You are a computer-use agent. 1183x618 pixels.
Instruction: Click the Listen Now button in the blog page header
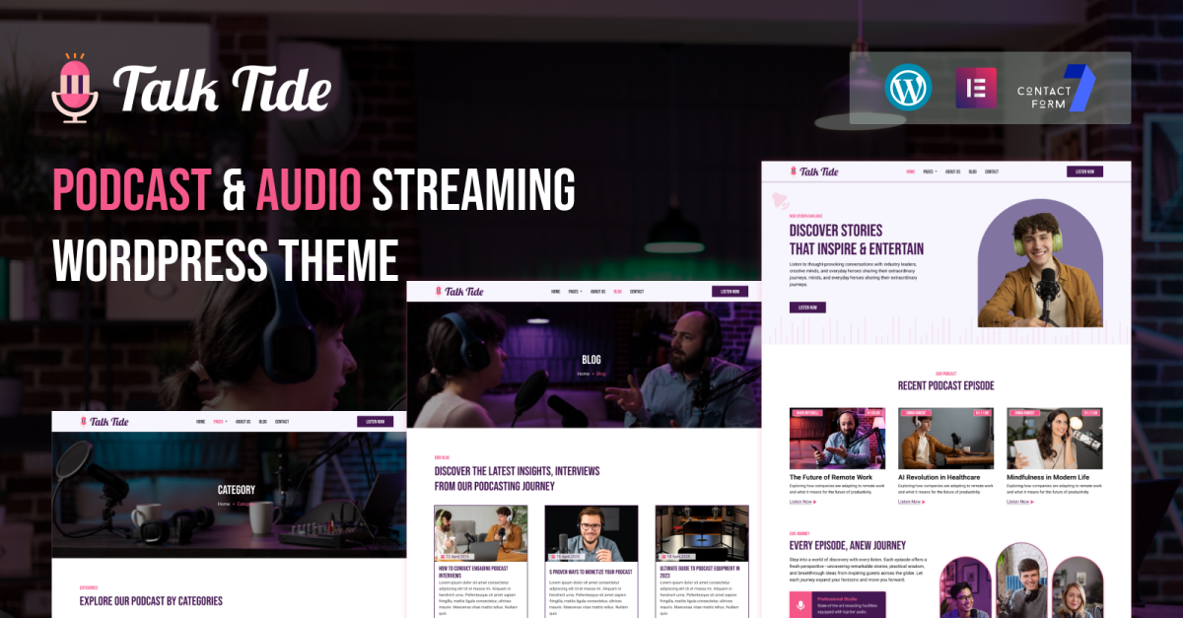pos(730,292)
